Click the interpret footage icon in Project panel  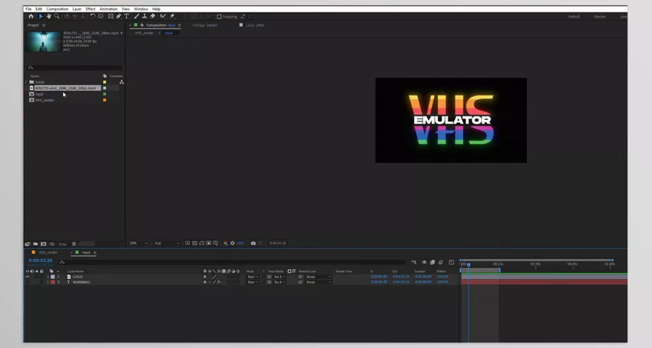pyautogui.click(x=27, y=244)
